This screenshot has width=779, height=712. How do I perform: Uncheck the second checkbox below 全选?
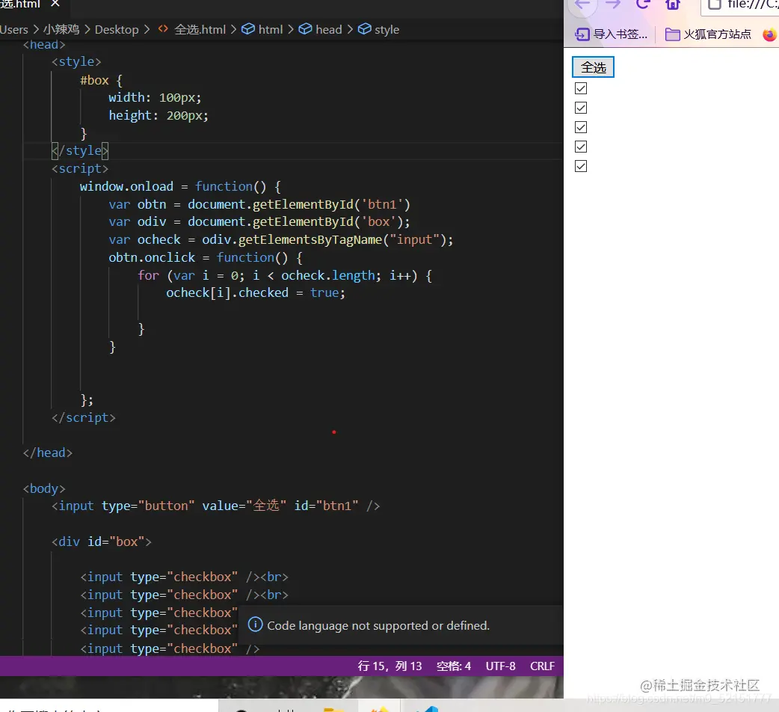point(580,108)
